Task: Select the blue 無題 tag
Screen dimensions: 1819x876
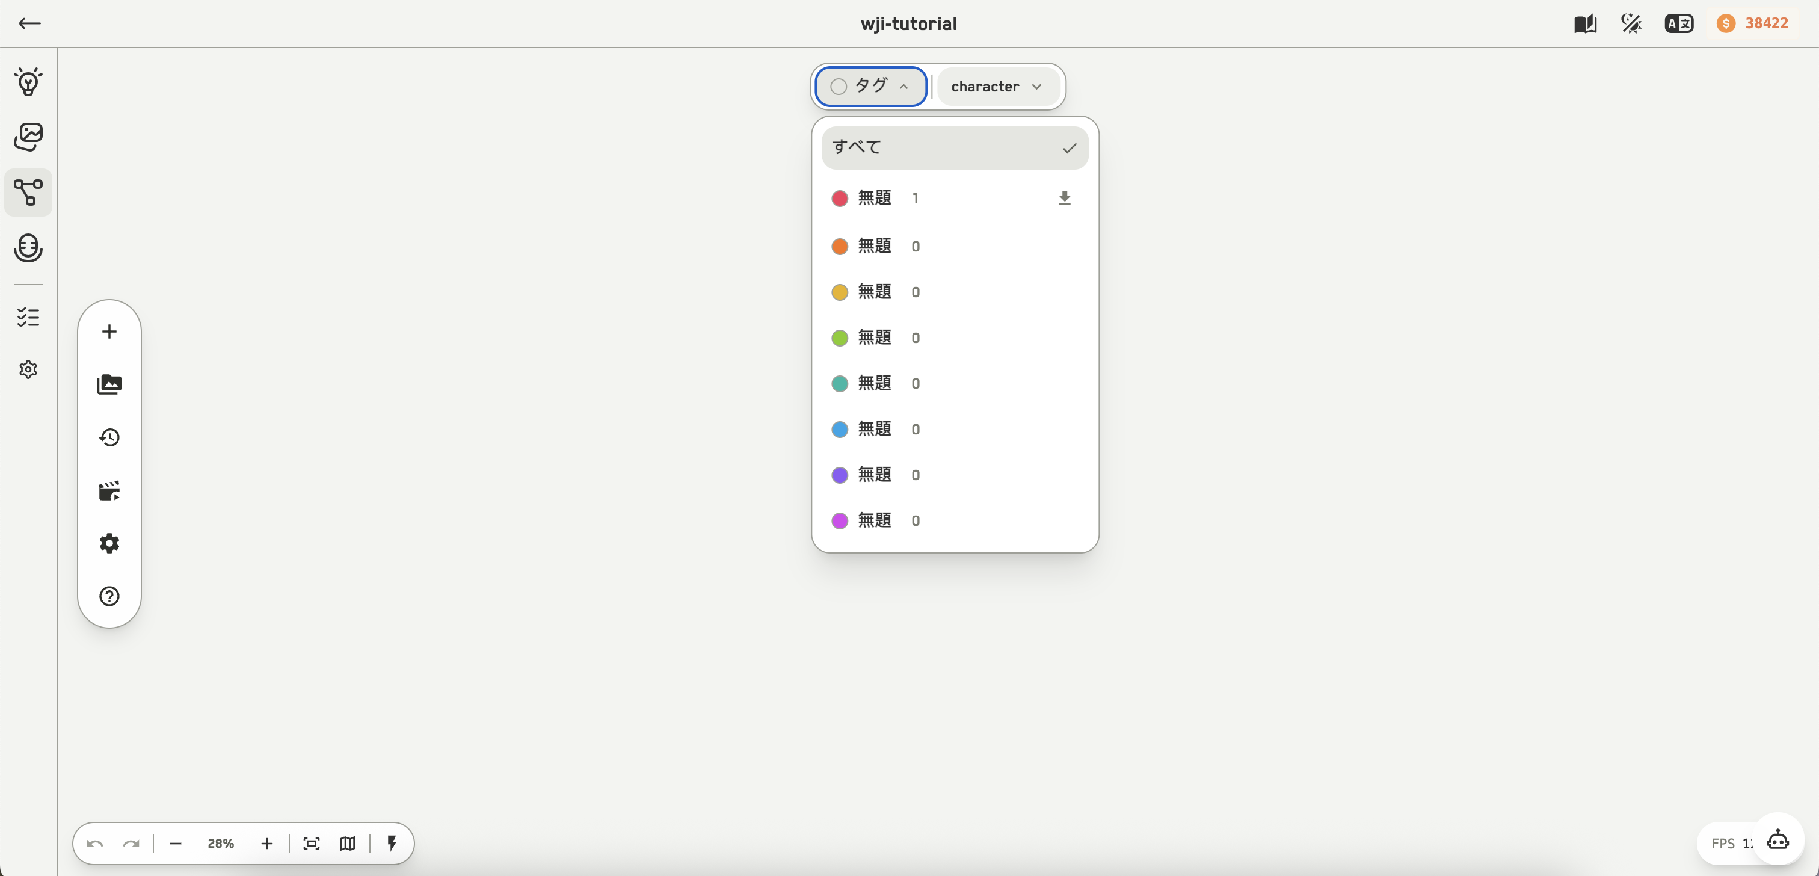Action: click(955, 429)
